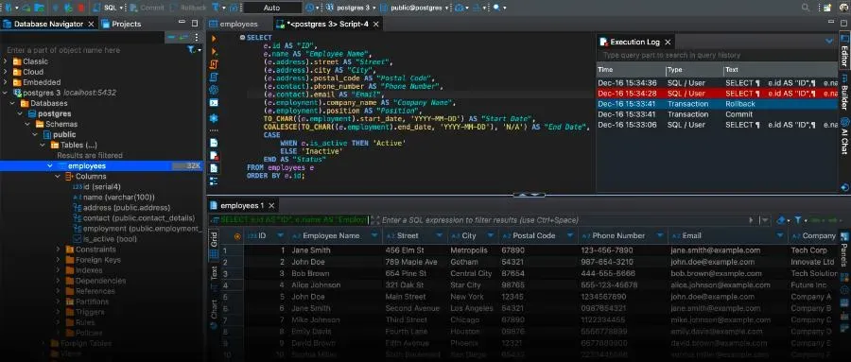Select the employees table in navigator

(101, 166)
